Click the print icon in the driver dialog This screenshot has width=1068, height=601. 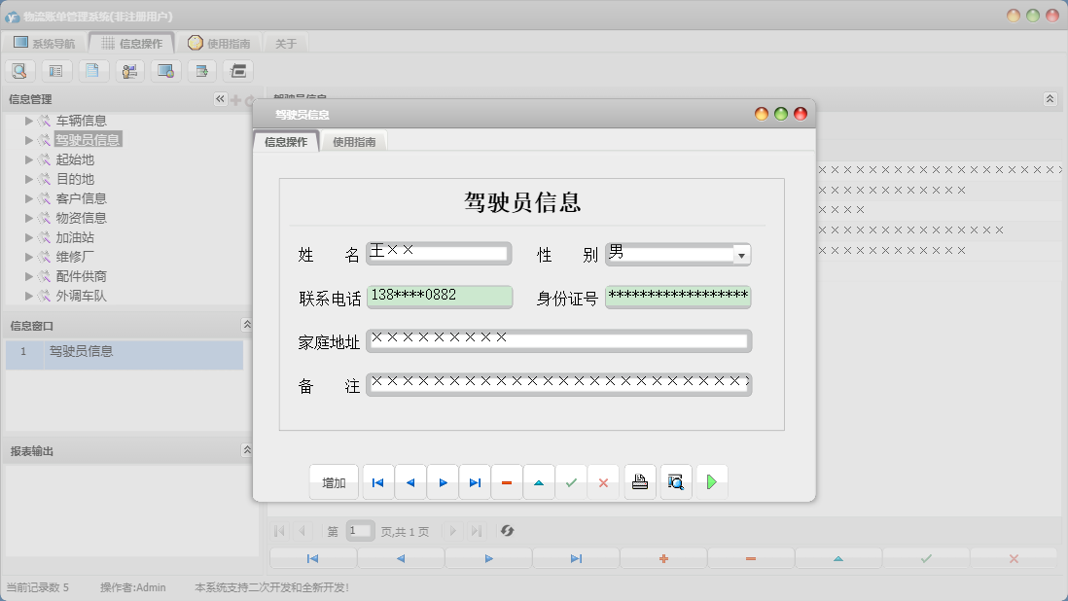pyautogui.click(x=639, y=480)
